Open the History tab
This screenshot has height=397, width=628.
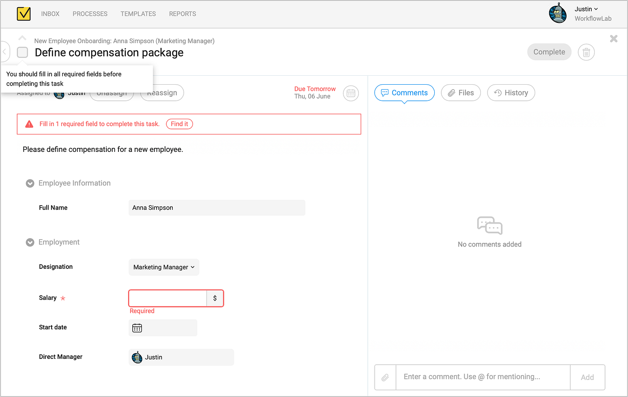(x=511, y=93)
